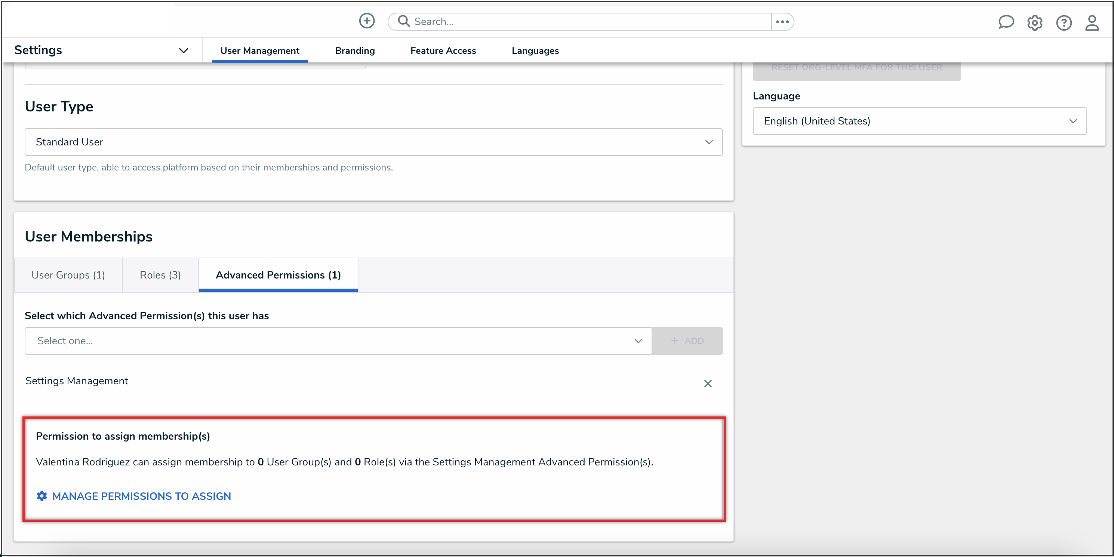Open the help question mark icon
The image size is (1114, 557).
[x=1064, y=22]
